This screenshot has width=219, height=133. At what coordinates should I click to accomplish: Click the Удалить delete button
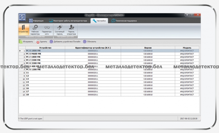41,42
